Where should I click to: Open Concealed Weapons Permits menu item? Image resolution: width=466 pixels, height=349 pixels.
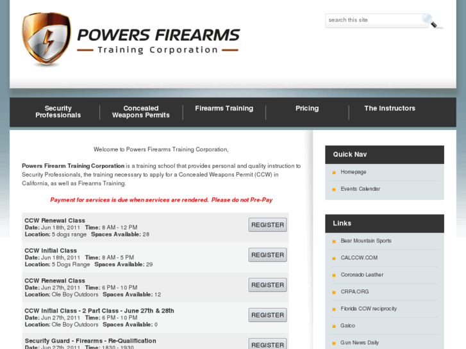click(141, 111)
